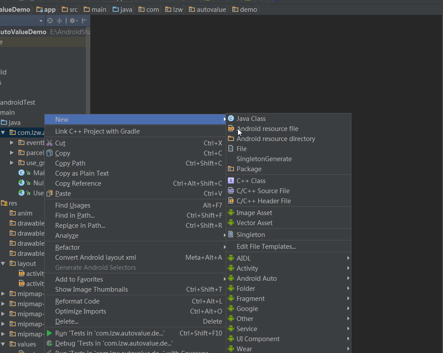Open the project view dropdown arrow
Screen dimensions: 443x353
coord(41,21)
